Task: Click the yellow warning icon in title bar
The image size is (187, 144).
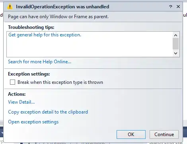Action: (10, 7)
